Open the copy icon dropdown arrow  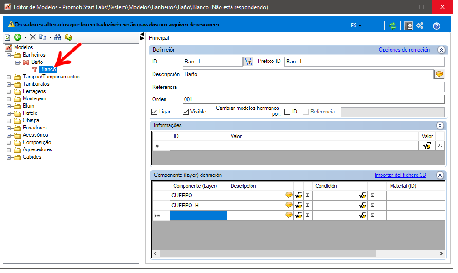click(50, 38)
